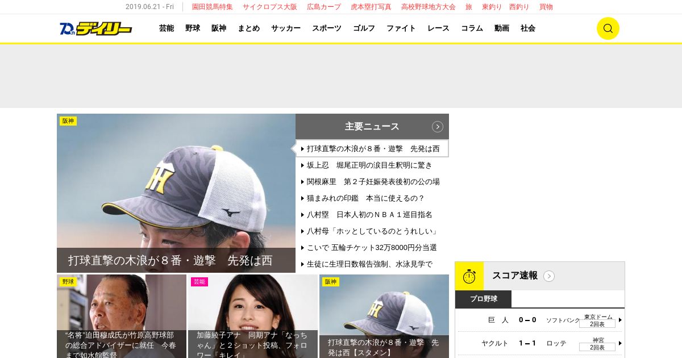Viewport: 682px width, 358px height.
Task: Follow the 広島カープ top link
Action: pos(324,7)
